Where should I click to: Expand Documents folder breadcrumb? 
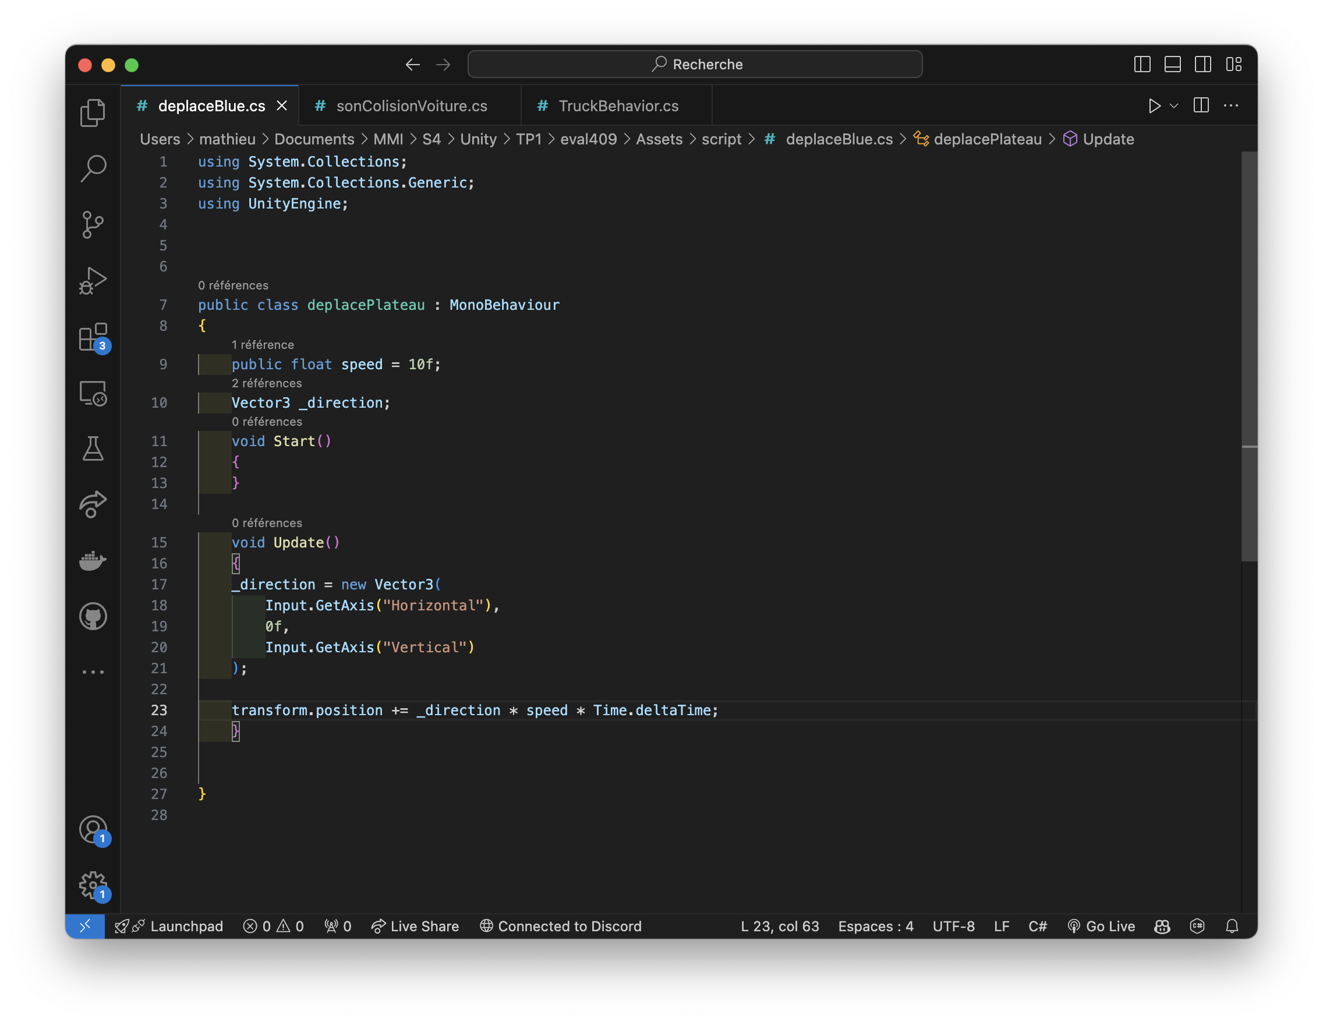tap(314, 139)
